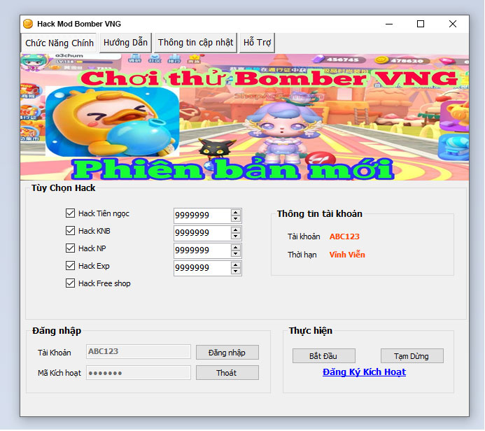This screenshot has height=431, width=485.
Task: Increase the Hack NP value with up arrow
Action: tap(236, 247)
